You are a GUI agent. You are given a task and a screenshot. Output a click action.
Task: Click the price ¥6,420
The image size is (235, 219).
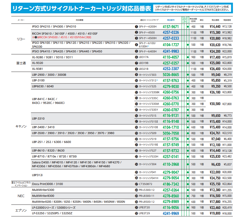(x=216, y=164)
